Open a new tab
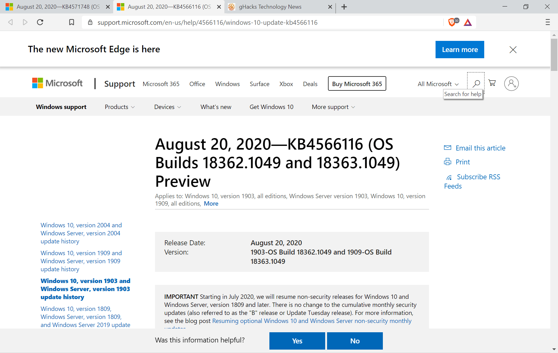 click(344, 7)
